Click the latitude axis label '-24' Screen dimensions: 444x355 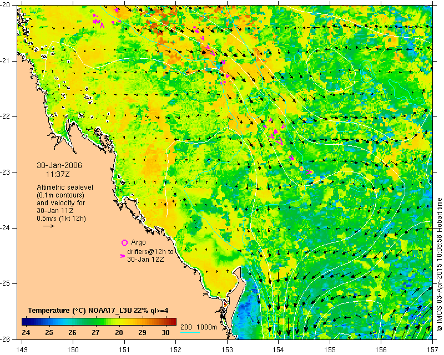pyautogui.click(x=4, y=228)
